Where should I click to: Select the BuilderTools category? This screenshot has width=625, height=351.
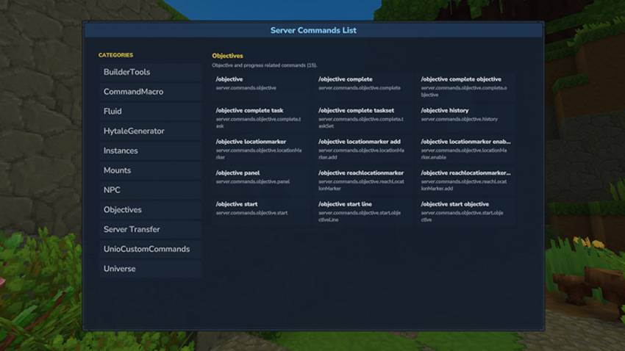tap(149, 72)
